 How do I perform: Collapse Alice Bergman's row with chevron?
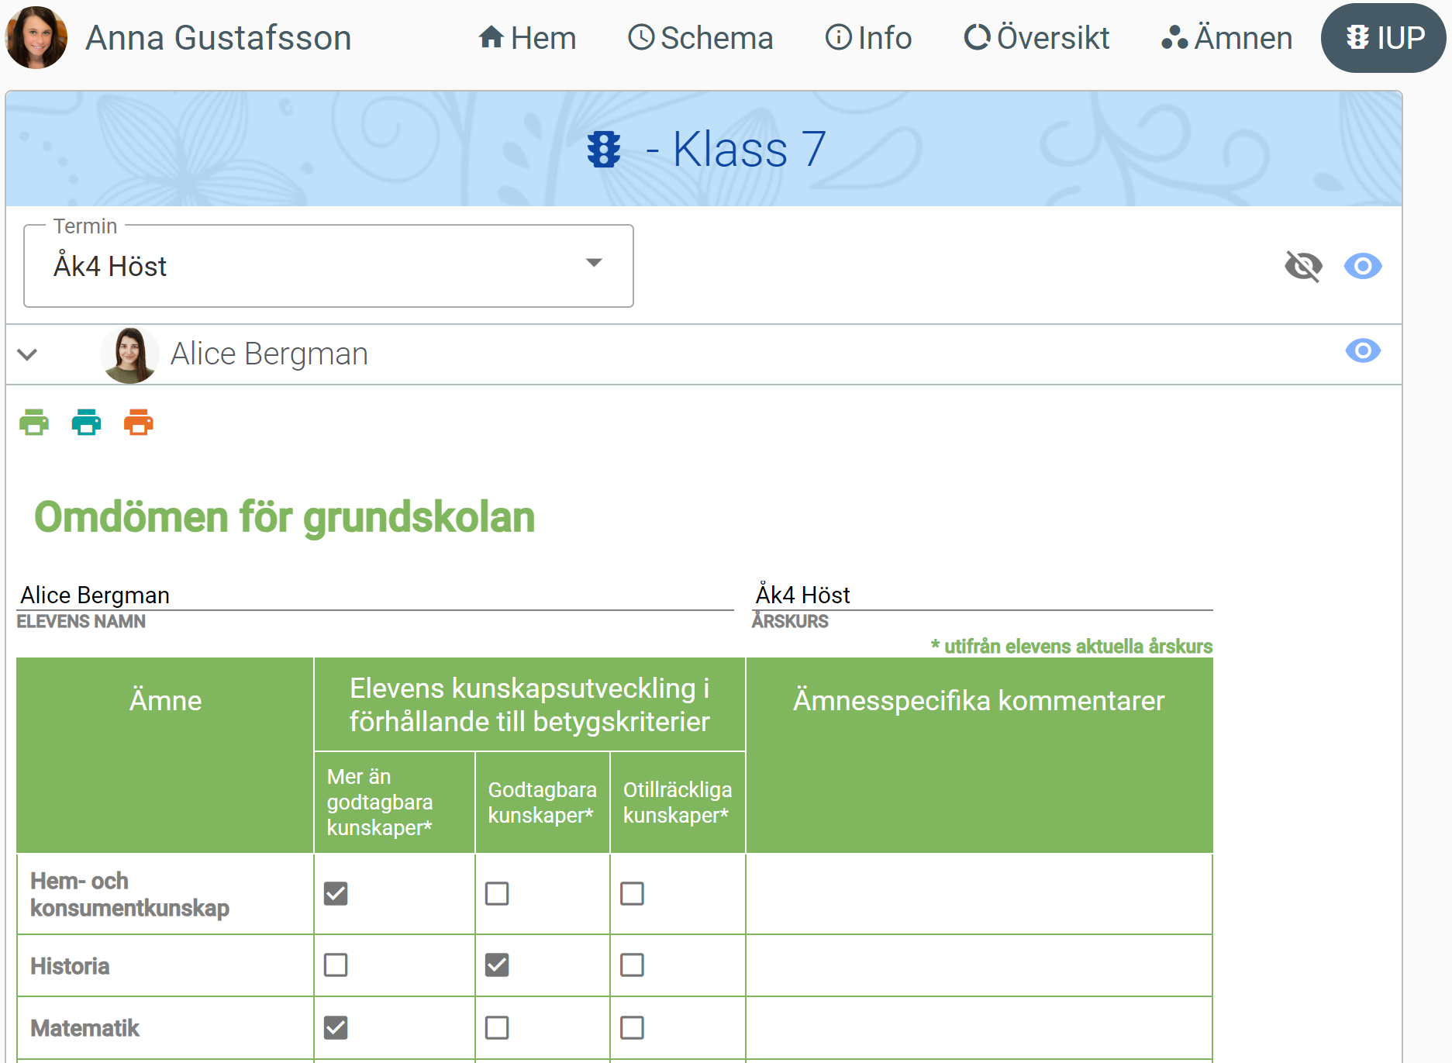point(28,354)
